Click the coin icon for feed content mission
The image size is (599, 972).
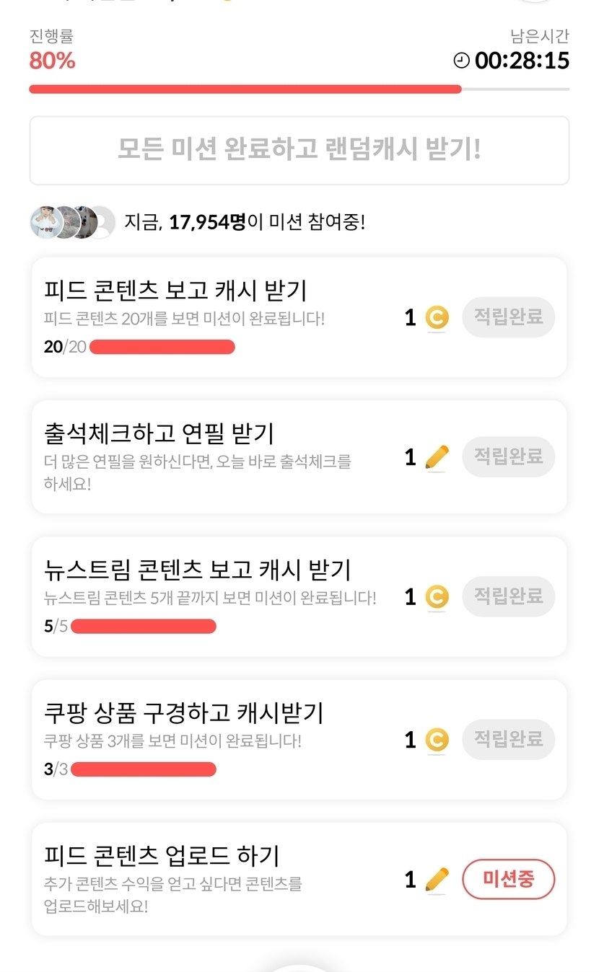tap(437, 317)
